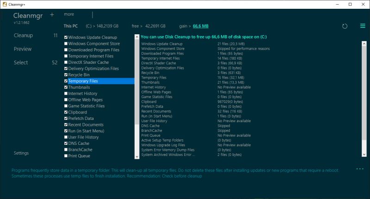The image size is (370, 199).
Task: Click the preview pane scroll down arrow
Action: pyautogui.click(x=364, y=155)
